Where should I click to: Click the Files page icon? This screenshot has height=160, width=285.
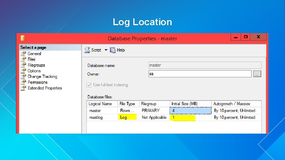[x=23, y=59]
